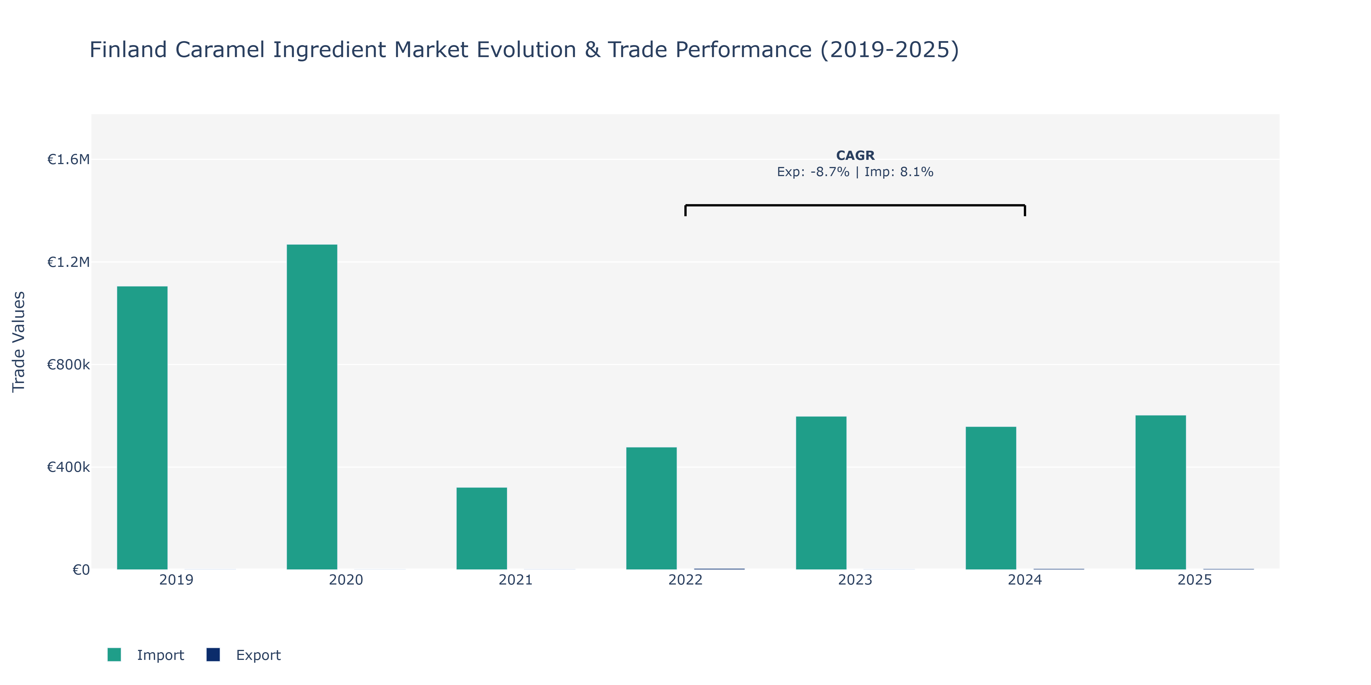1371x685 pixels.
Task: Click the Trade Values axis title
Action: pos(19,342)
